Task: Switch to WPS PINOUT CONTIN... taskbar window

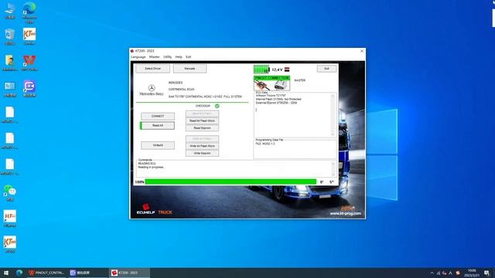Action: 46,273
